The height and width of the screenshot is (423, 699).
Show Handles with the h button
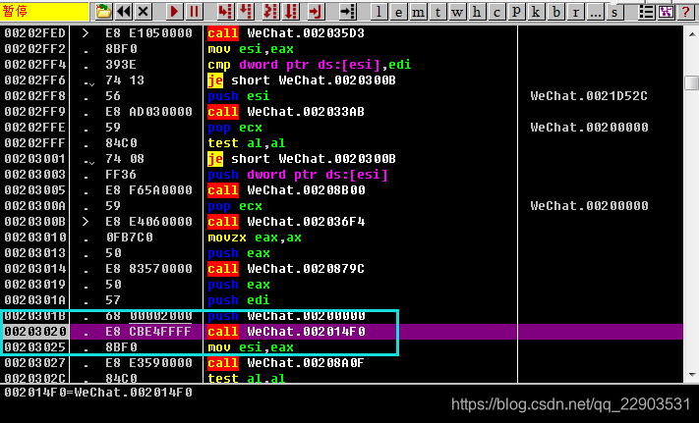click(x=477, y=11)
